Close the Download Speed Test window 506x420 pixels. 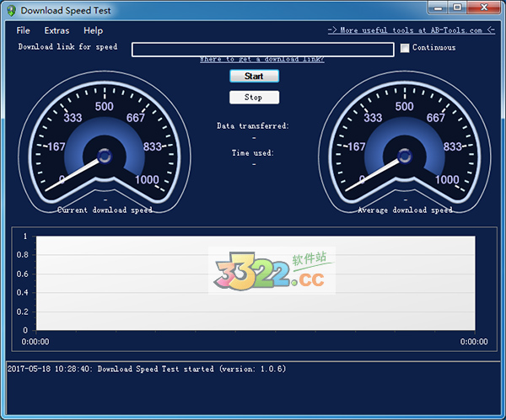point(485,8)
